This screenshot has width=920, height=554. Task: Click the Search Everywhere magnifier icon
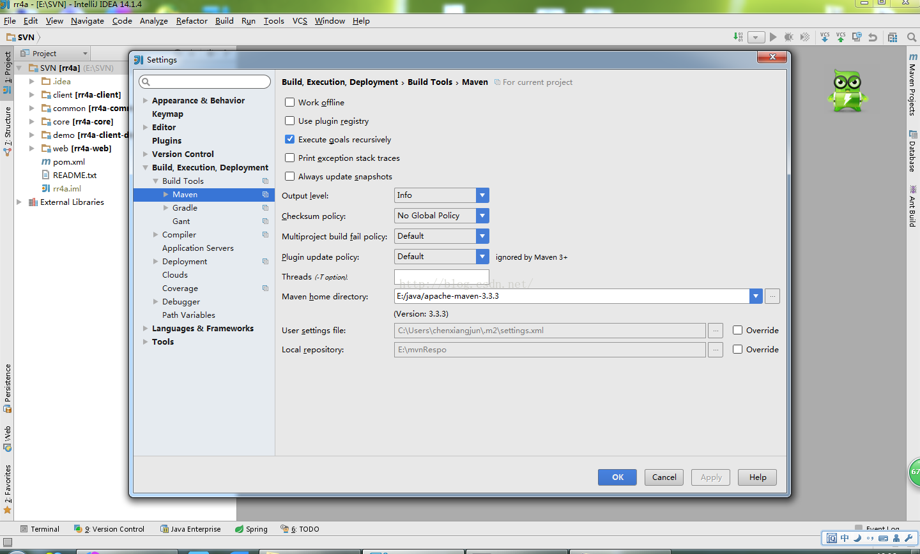912,37
